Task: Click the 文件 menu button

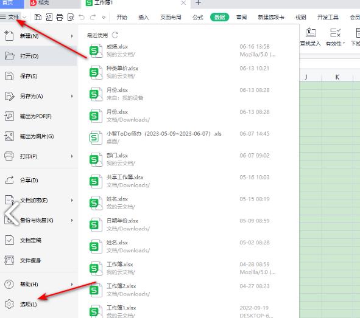Action: point(10,17)
